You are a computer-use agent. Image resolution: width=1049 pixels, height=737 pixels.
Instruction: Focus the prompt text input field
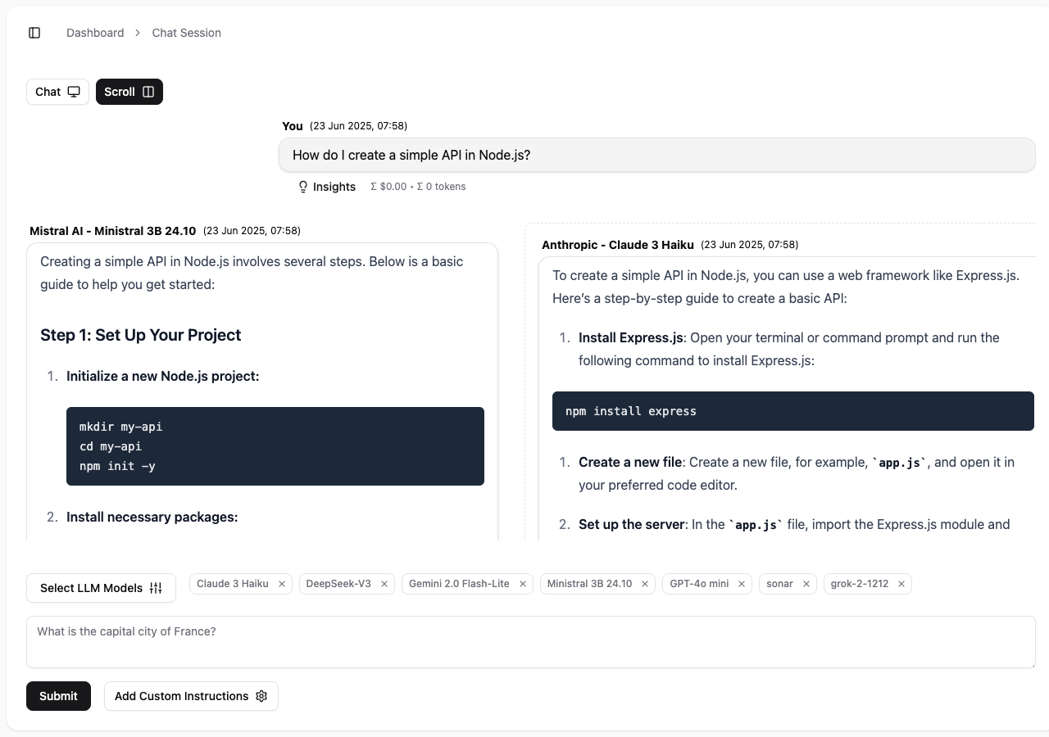(x=531, y=642)
